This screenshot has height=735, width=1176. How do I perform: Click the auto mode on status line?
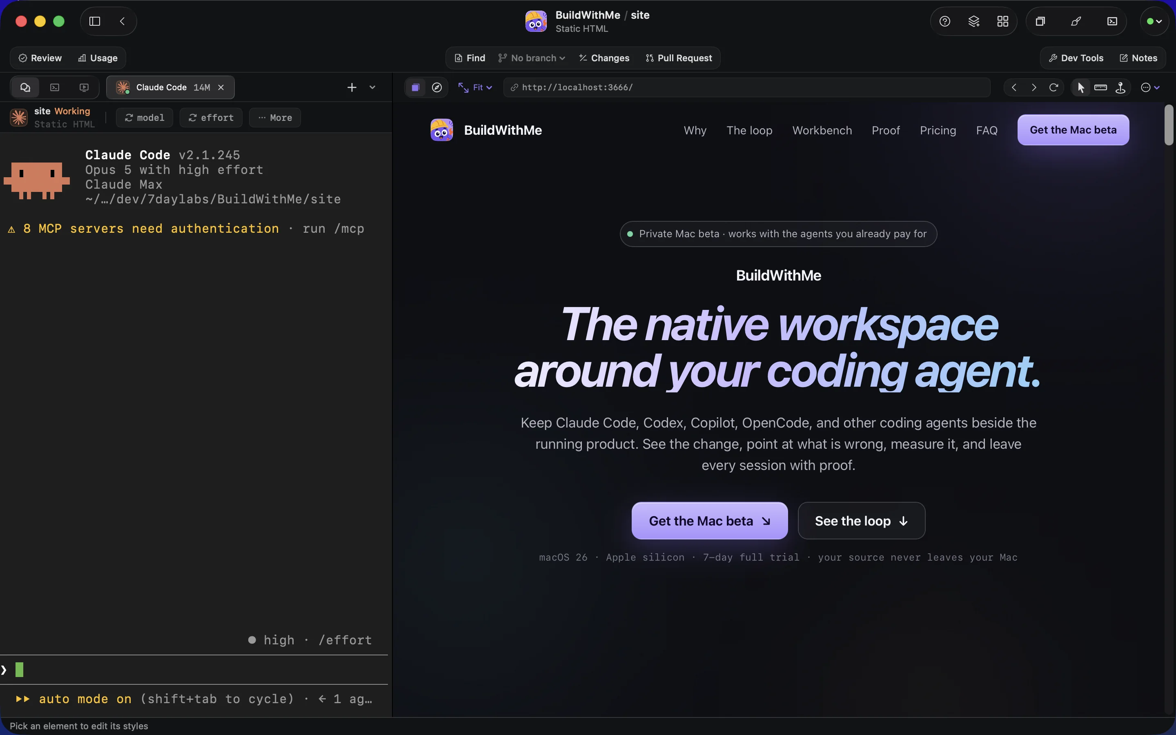(x=194, y=699)
